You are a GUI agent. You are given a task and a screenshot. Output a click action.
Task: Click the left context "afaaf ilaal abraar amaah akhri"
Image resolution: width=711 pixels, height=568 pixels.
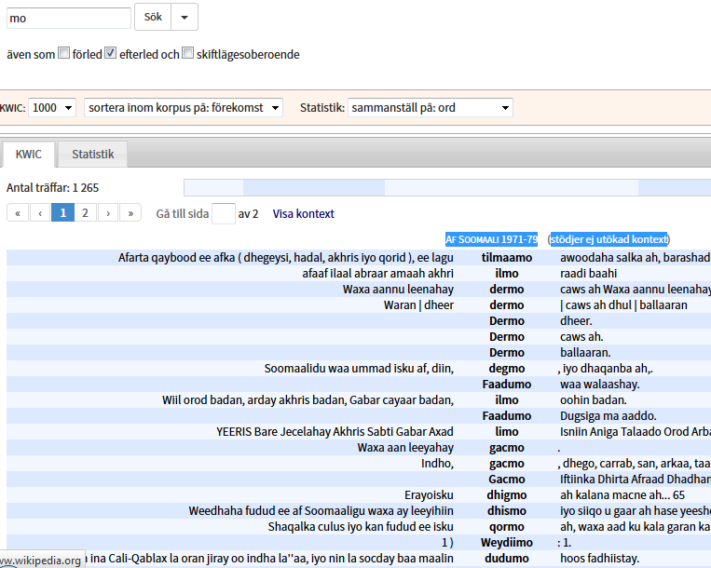pyautogui.click(x=378, y=274)
